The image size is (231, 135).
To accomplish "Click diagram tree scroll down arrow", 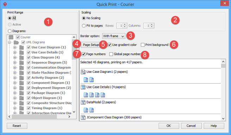I will pos(74,112).
